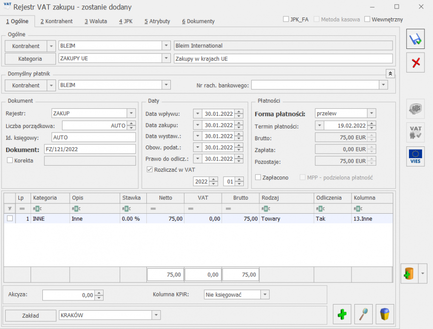
Task: Expand dropdown arrow beside orange database icon
Action: [423, 273]
